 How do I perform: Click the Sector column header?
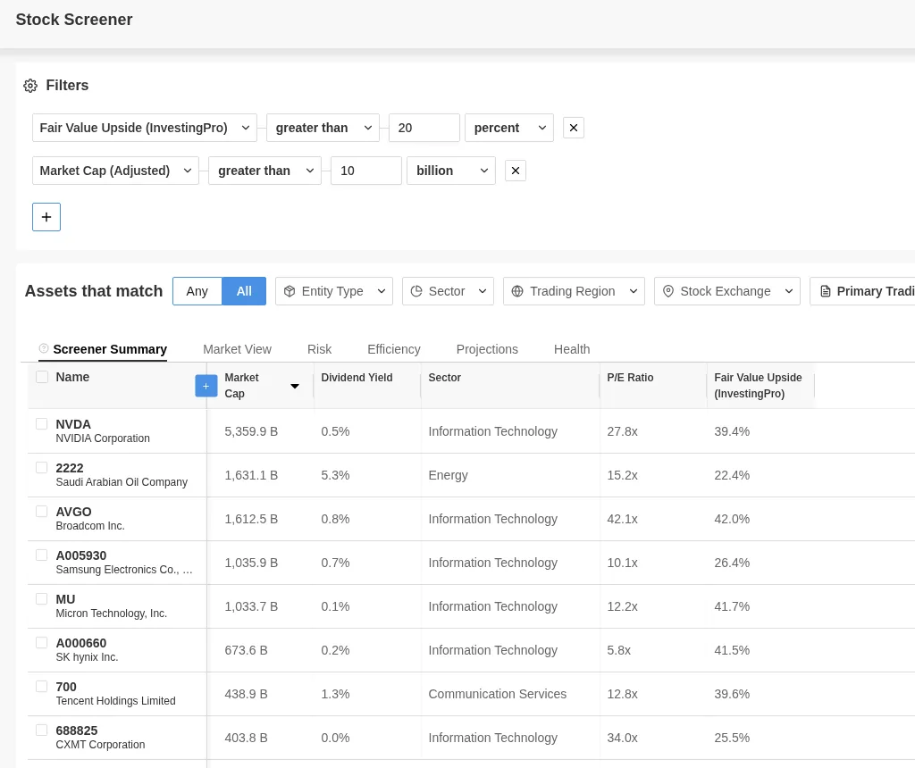tap(445, 378)
